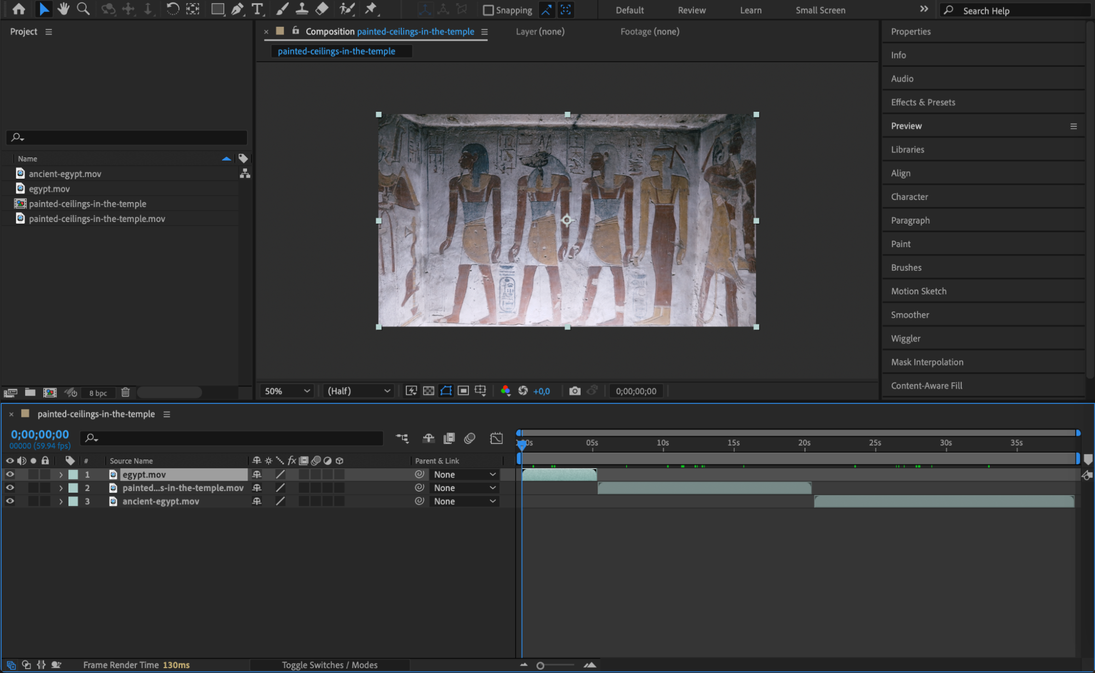
Task: Select the Zoom tool in toolbar
Action: [x=83, y=9]
